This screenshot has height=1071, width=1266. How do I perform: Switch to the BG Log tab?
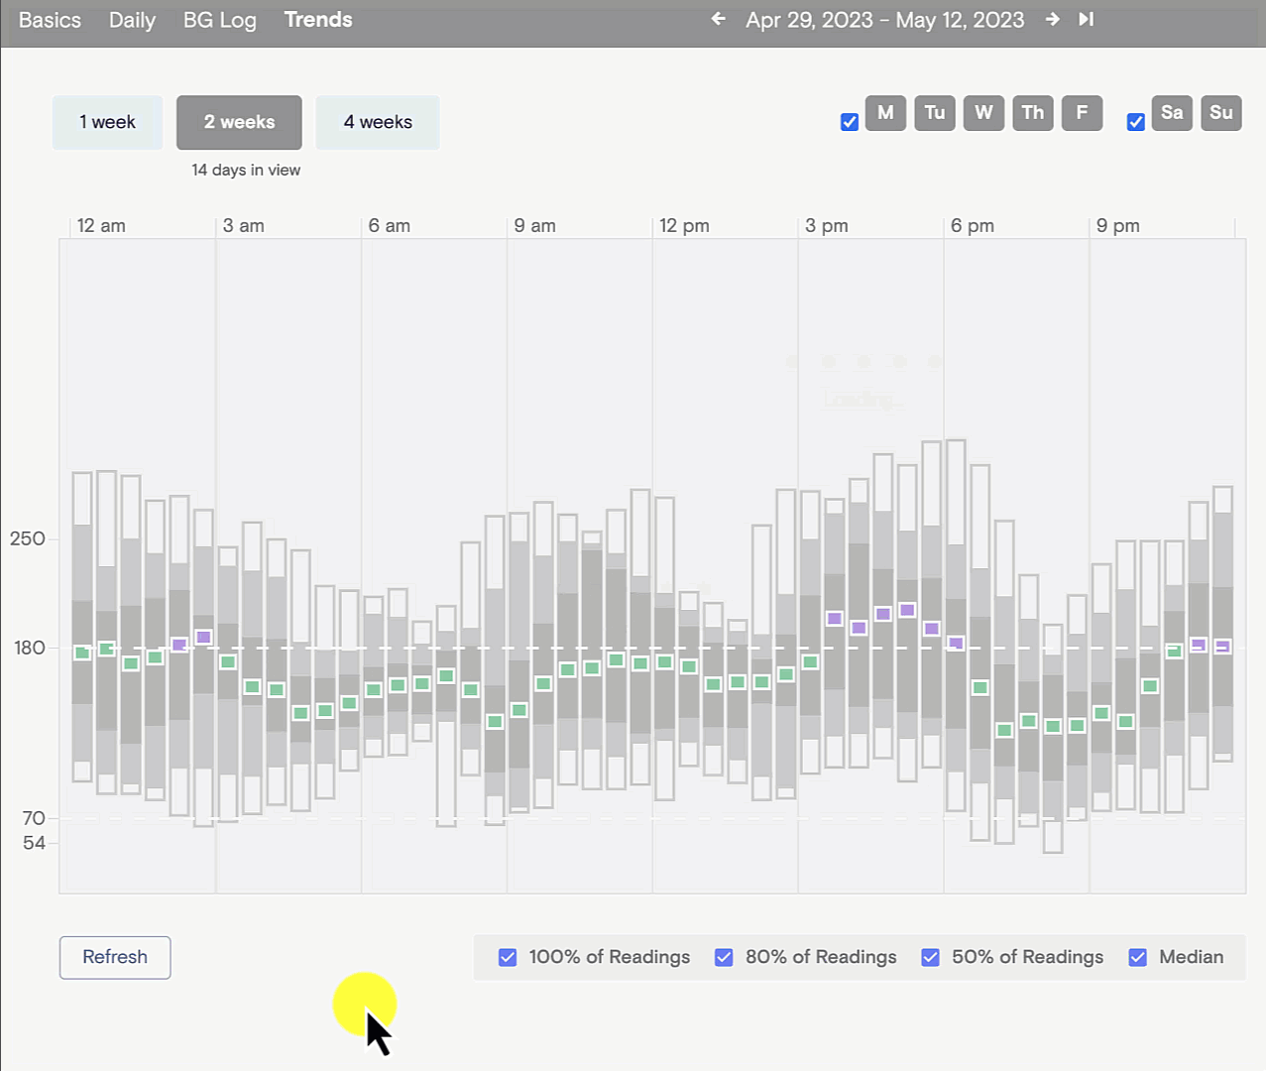220,20
